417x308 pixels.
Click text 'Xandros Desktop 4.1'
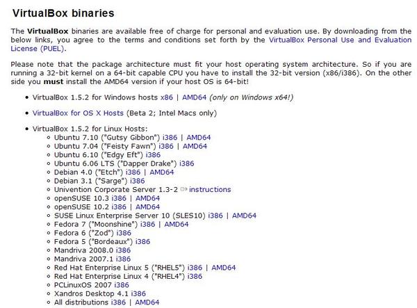point(91,294)
